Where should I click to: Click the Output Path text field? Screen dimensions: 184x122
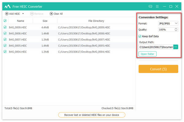tap(156, 47)
